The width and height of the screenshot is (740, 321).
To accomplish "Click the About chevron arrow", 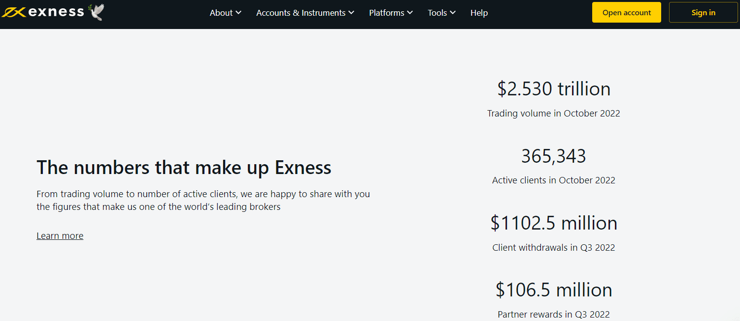I will point(239,13).
